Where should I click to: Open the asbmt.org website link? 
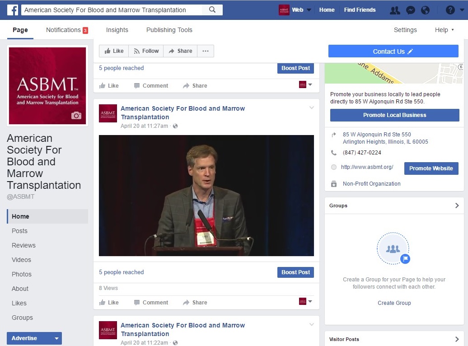[367, 167]
